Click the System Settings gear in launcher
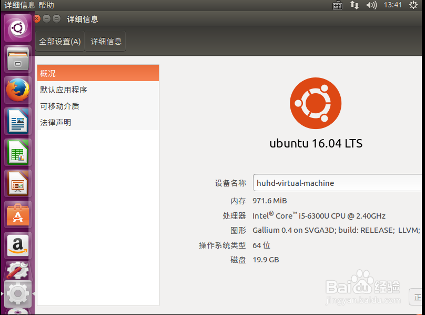Viewport: 425px width, 315px height. coord(18,293)
